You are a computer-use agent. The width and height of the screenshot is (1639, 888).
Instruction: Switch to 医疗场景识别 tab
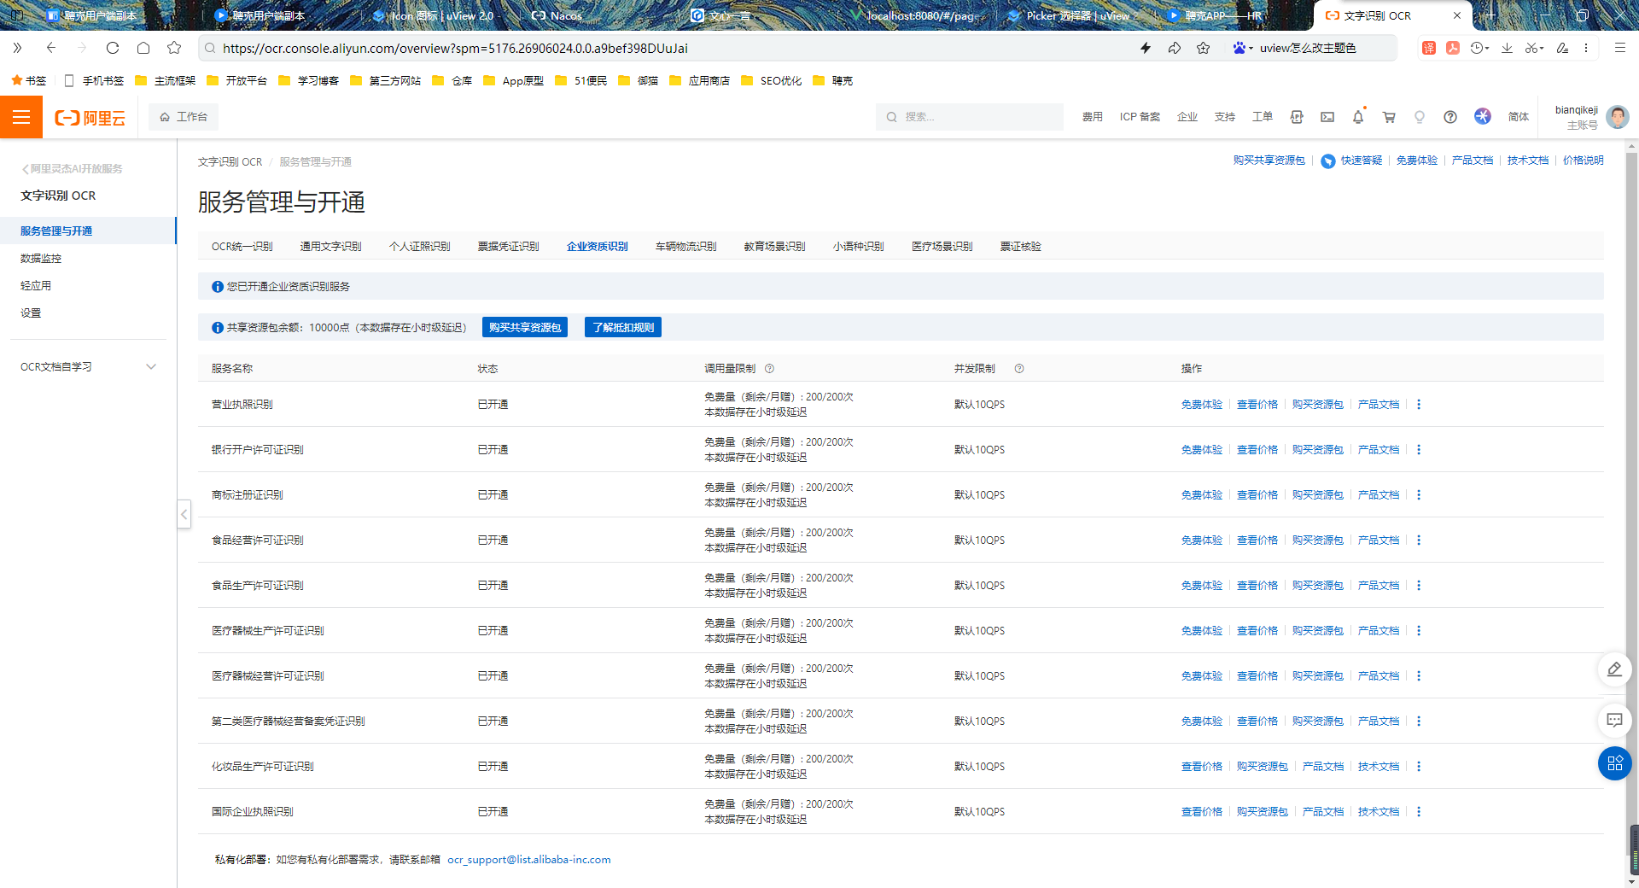click(942, 247)
